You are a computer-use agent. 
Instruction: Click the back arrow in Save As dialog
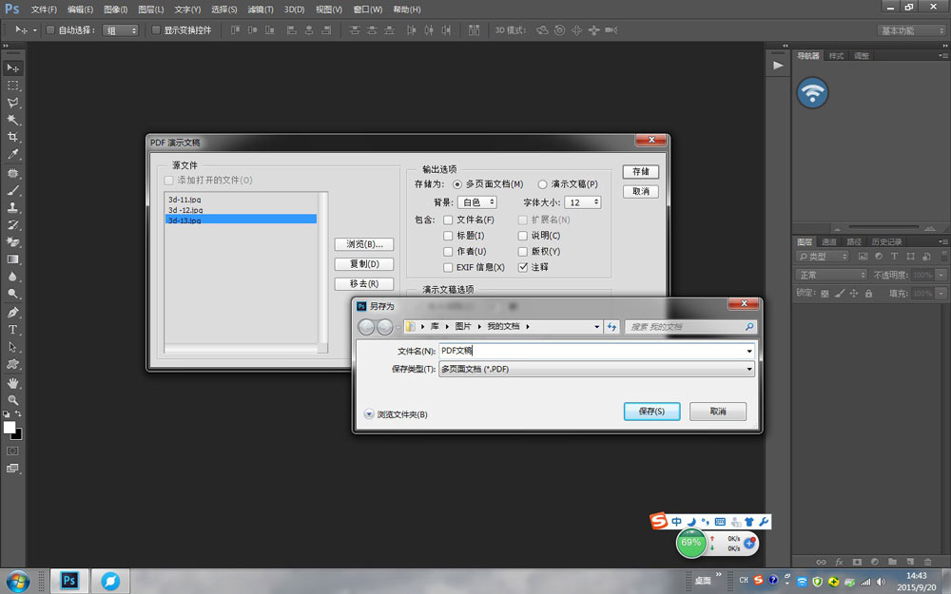coord(366,327)
